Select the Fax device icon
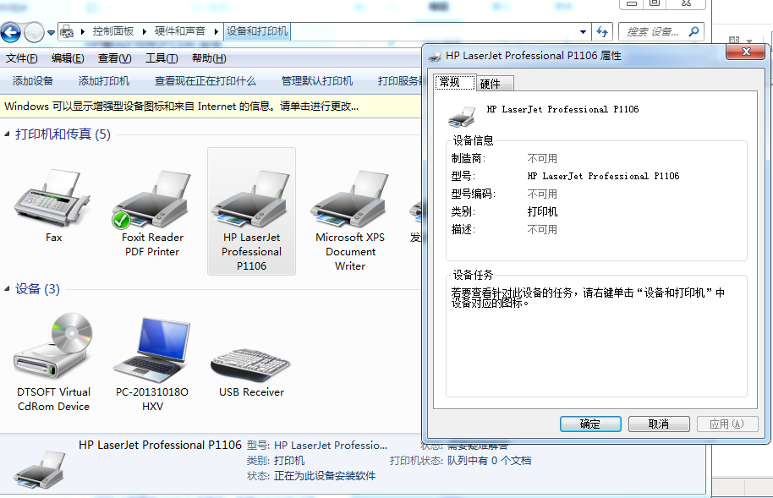The width and height of the screenshot is (773, 498). click(x=52, y=200)
